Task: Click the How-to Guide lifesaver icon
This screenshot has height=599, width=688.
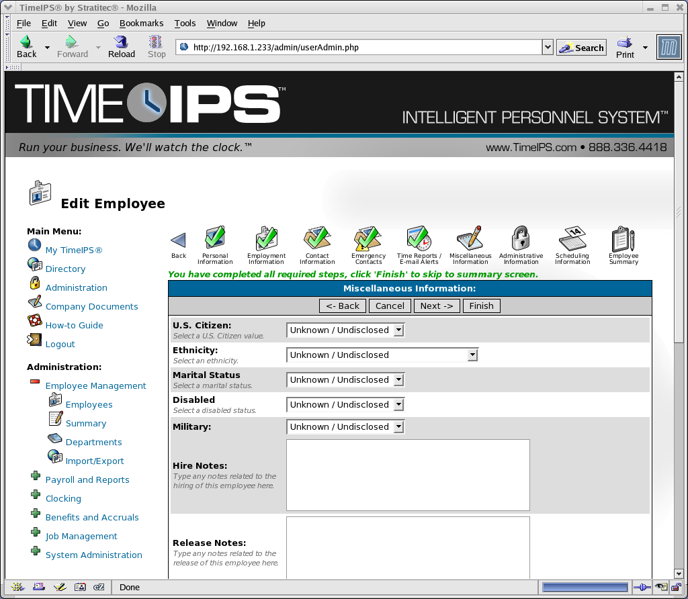Action: point(35,320)
